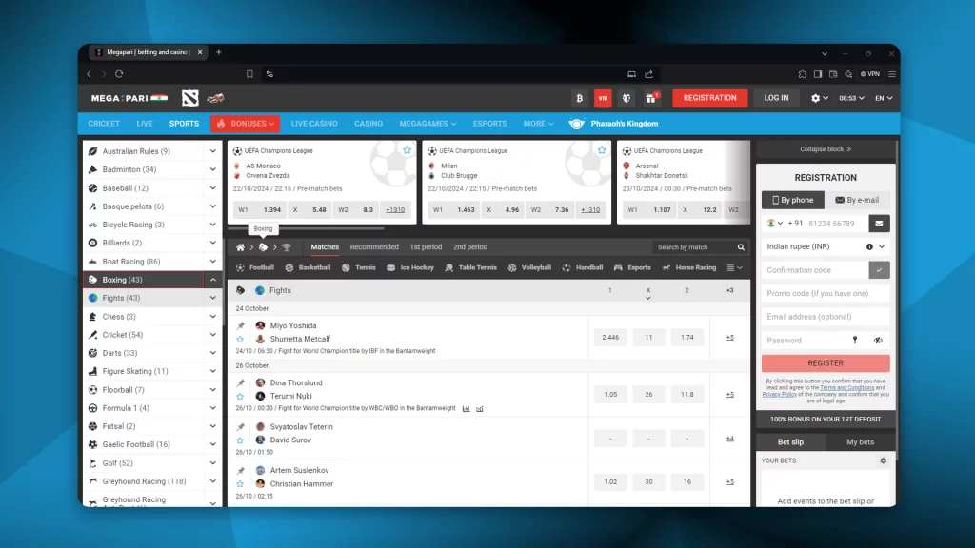Open the MEGAGAMES menu

click(x=428, y=124)
